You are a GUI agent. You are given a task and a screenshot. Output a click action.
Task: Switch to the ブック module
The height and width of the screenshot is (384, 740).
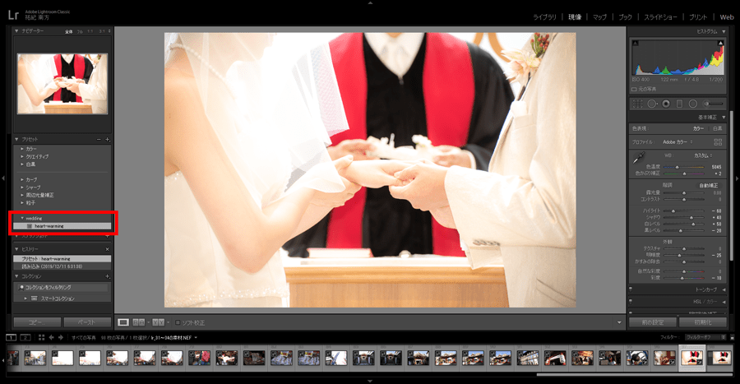(626, 17)
